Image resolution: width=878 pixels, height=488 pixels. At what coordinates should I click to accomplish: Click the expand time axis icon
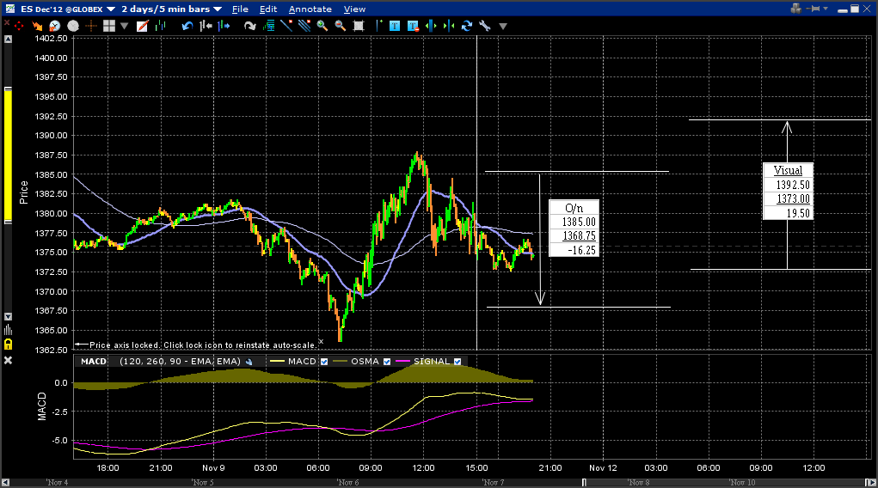coord(431,26)
